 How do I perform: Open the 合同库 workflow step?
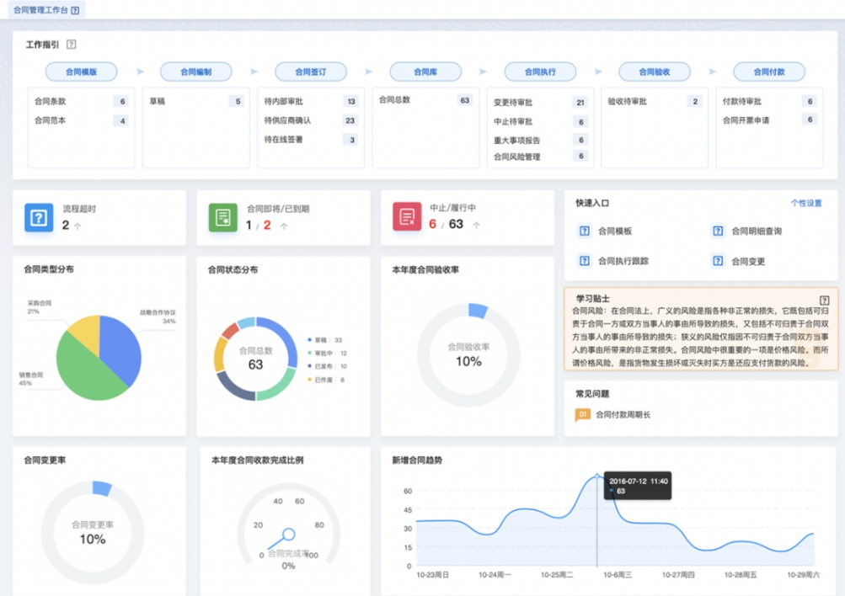click(425, 72)
